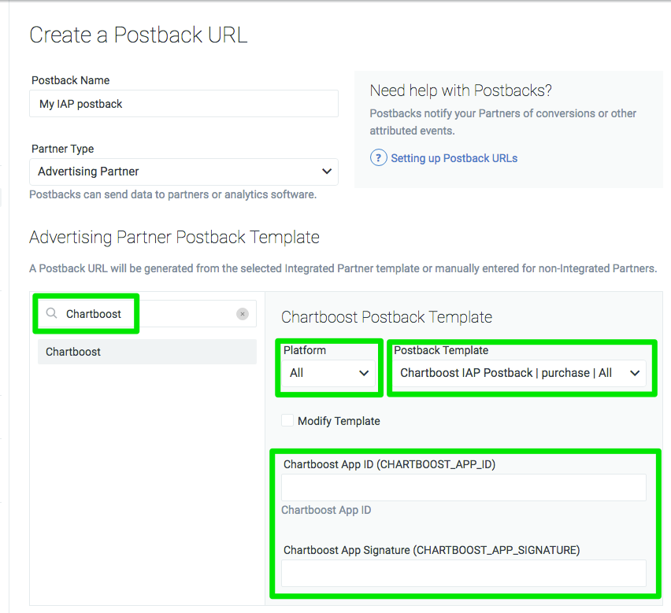Expand the Partner Type dropdown

tap(184, 172)
